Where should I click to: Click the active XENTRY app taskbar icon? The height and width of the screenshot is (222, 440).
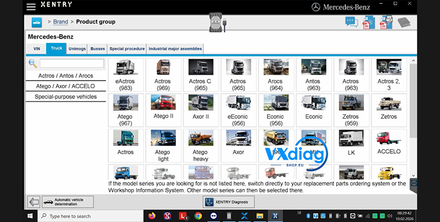coord(275,216)
